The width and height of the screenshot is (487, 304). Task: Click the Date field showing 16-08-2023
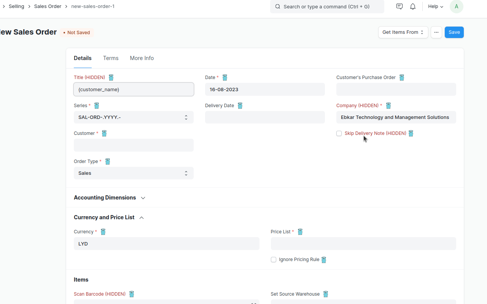pyautogui.click(x=265, y=89)
